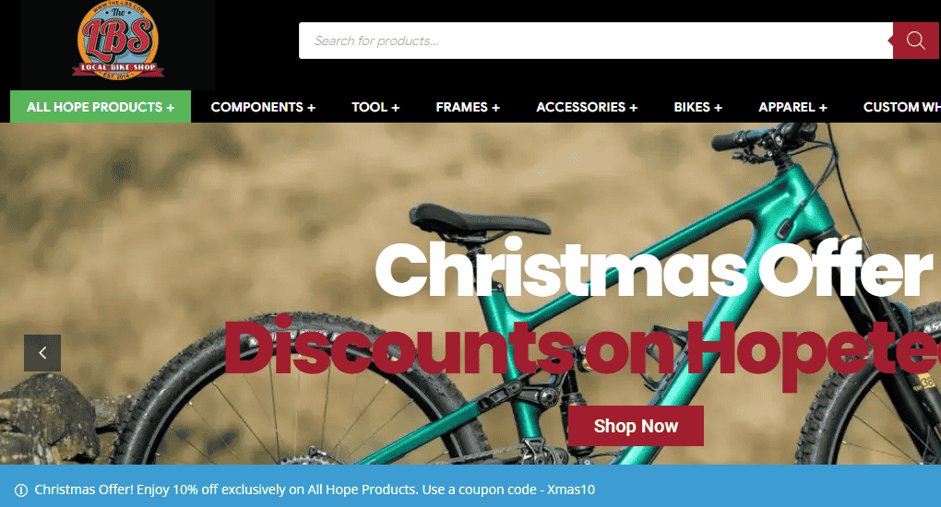Go to previous slide with left arrow

42,353
